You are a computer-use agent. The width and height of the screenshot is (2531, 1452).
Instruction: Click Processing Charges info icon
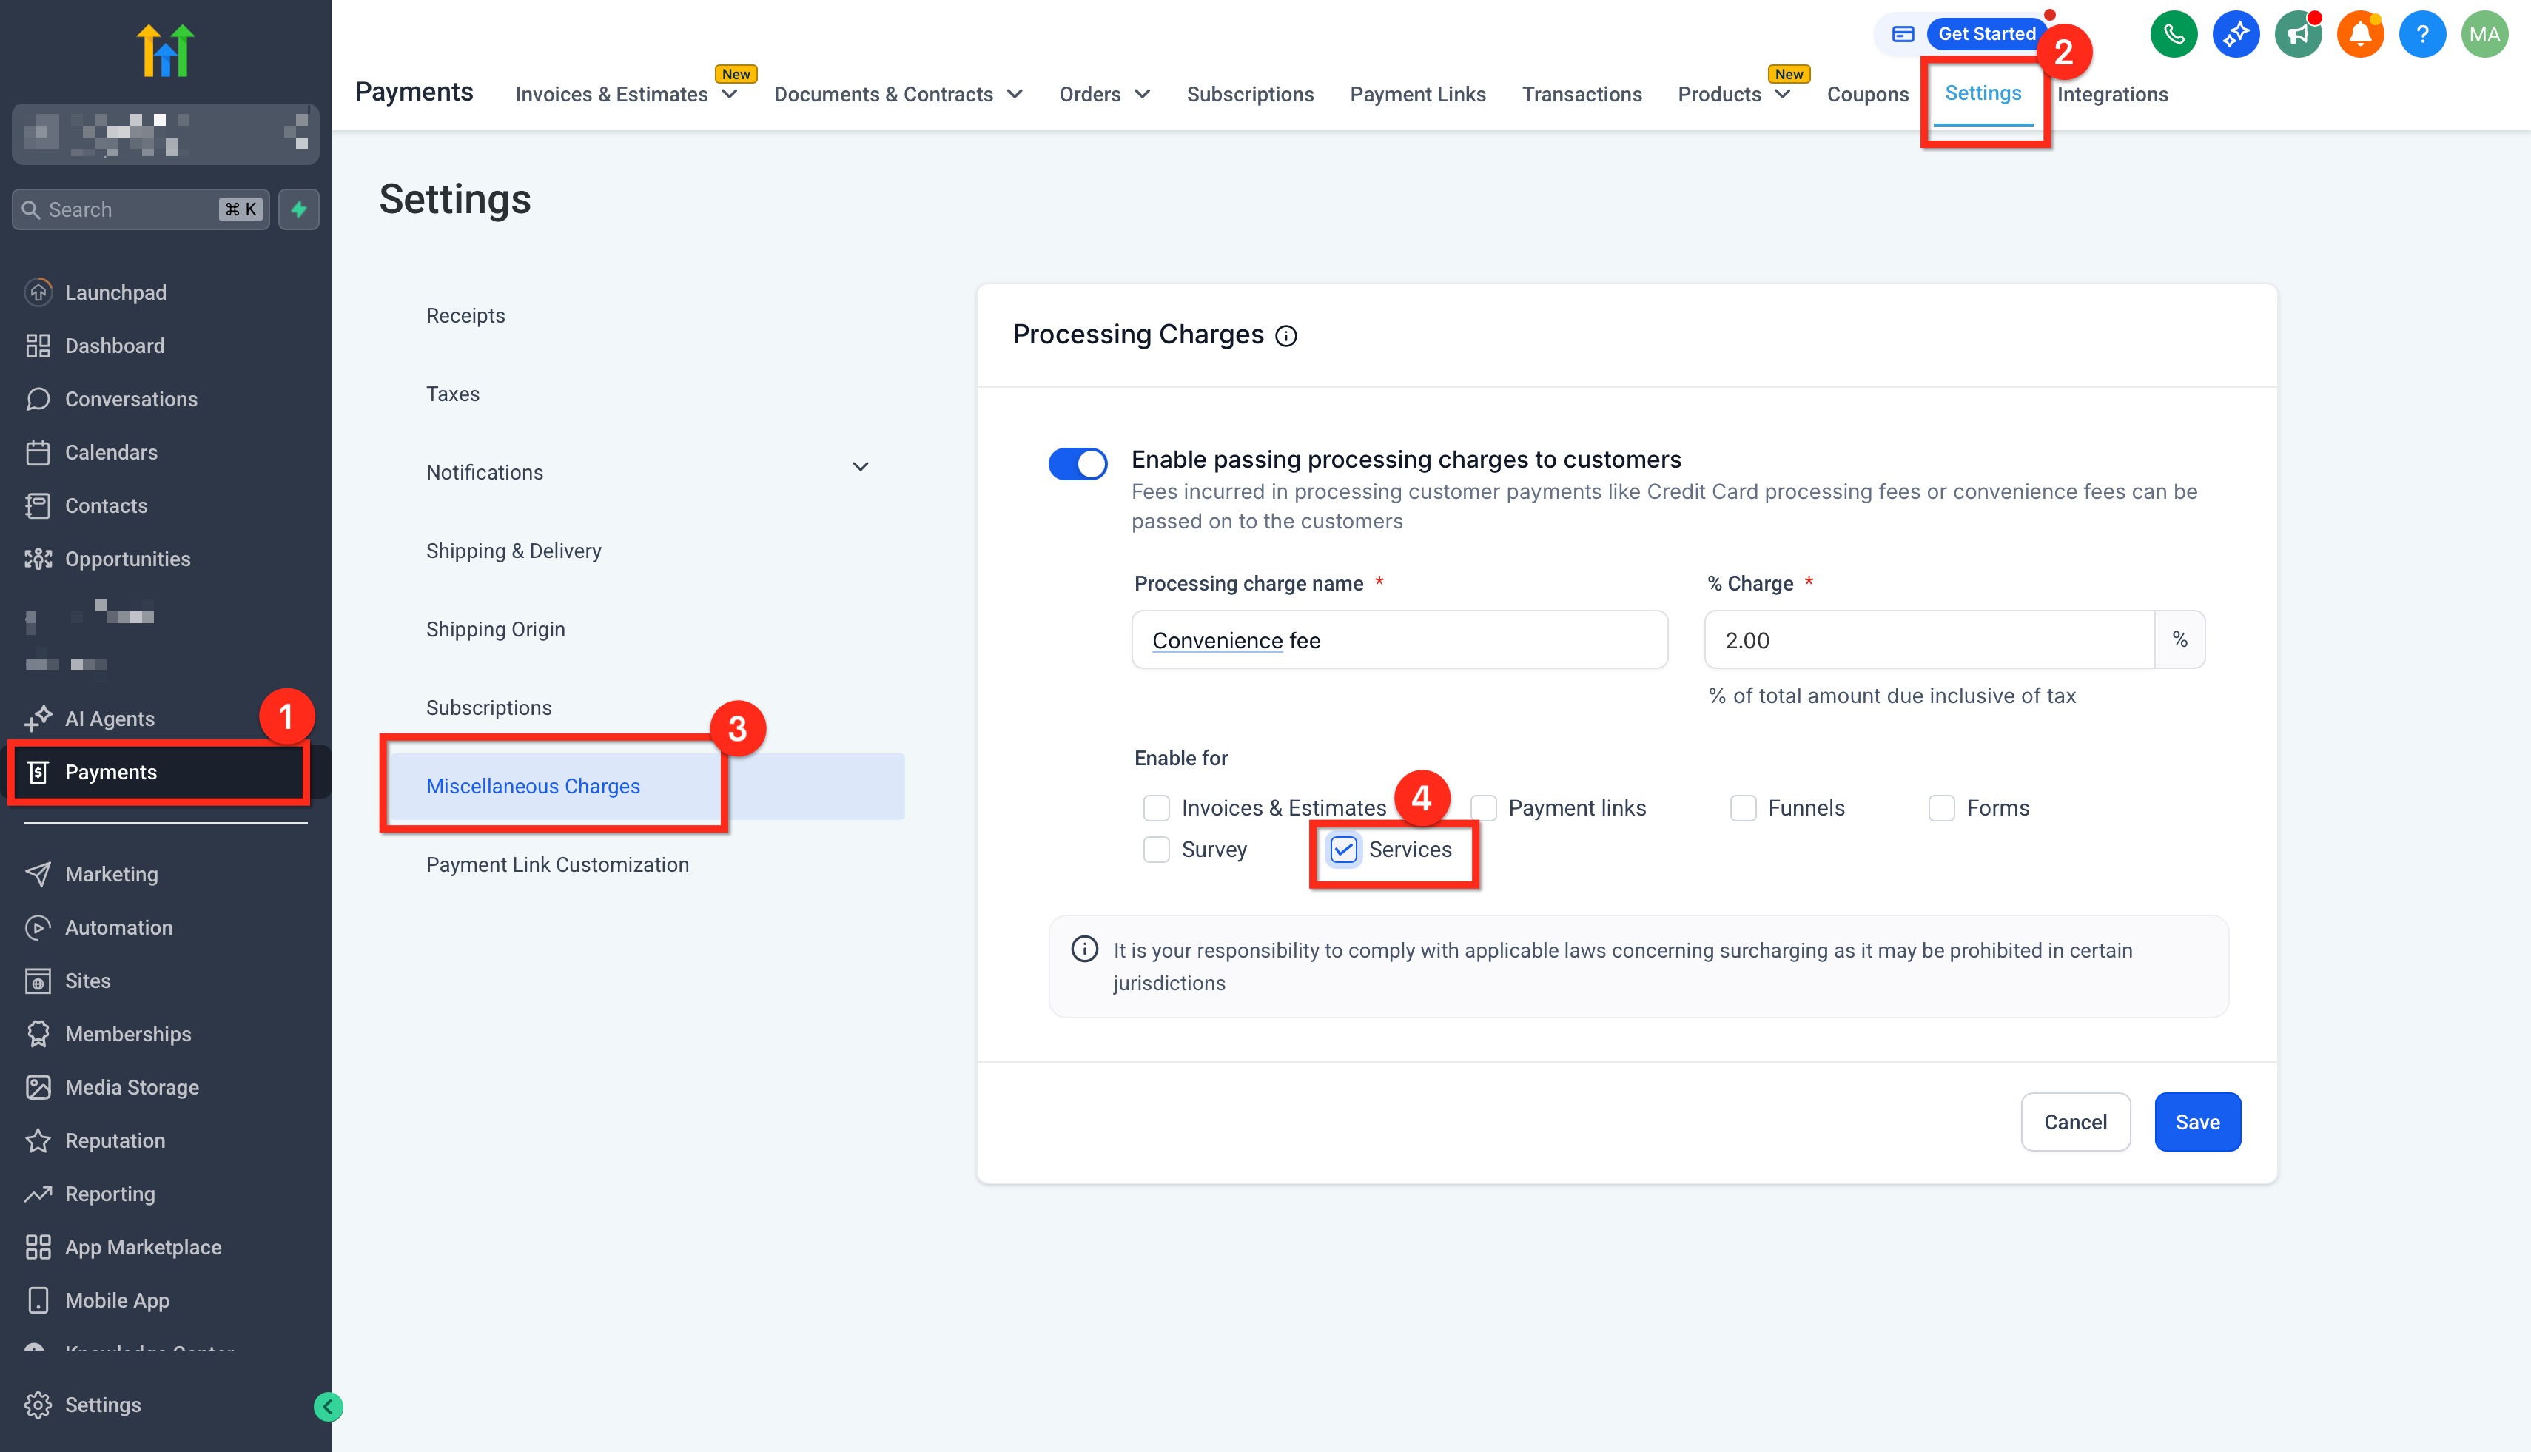[1286, 336]
